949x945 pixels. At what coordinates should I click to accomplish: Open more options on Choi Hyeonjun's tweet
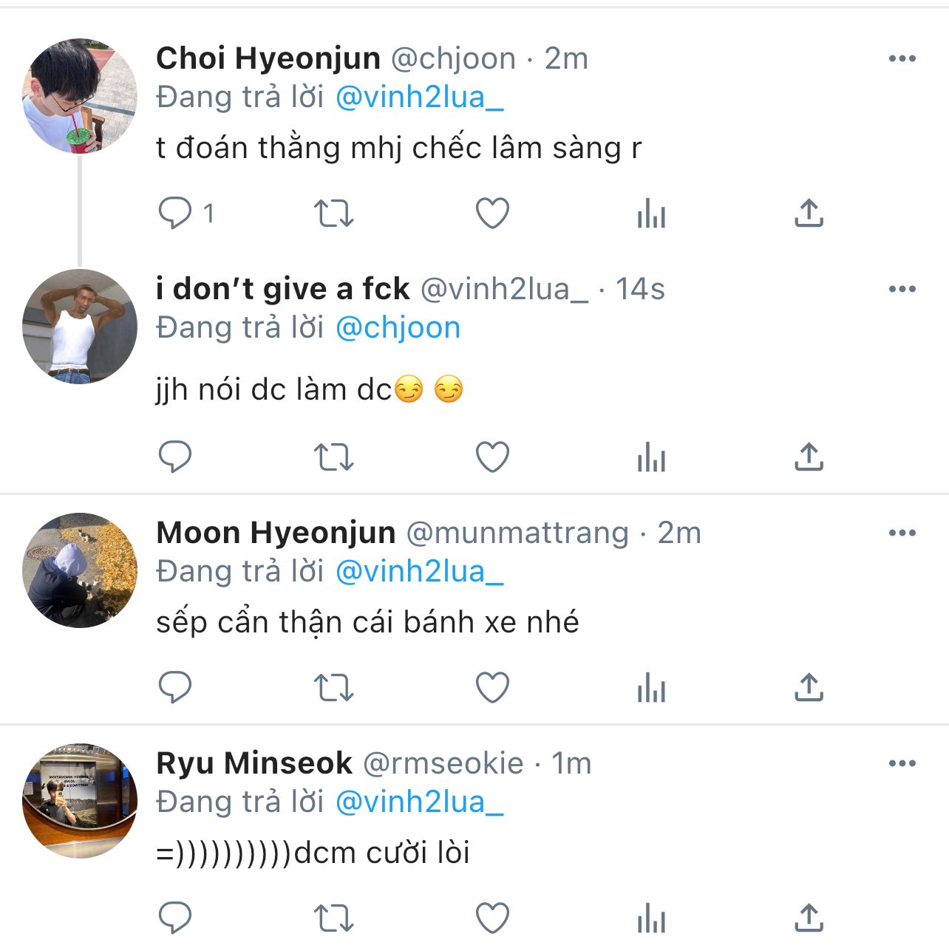[x=902, y=59]
